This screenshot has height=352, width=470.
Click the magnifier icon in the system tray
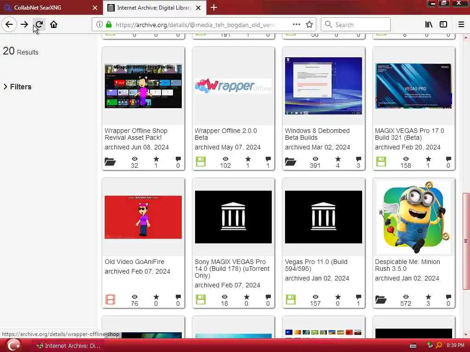click(x=439, y=346)
